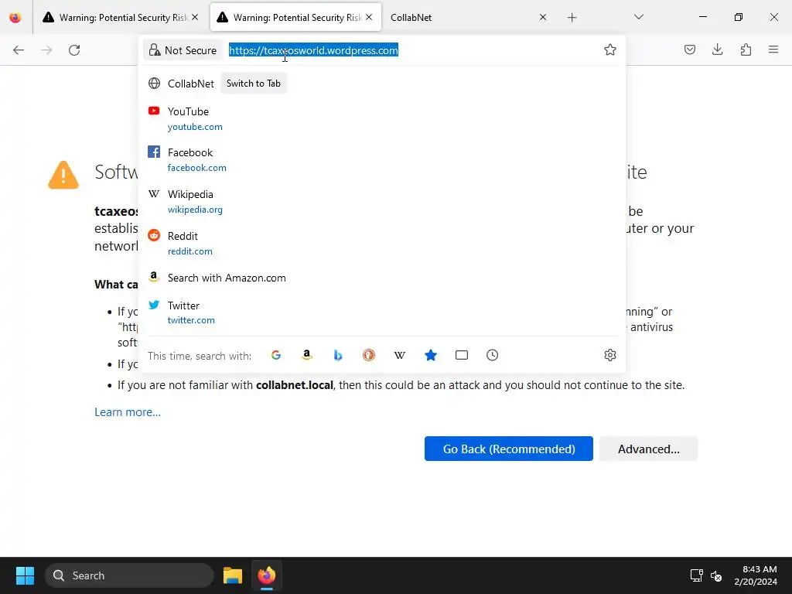
Task: Click the Not Secure lock indicator
Action: point(183,50)
